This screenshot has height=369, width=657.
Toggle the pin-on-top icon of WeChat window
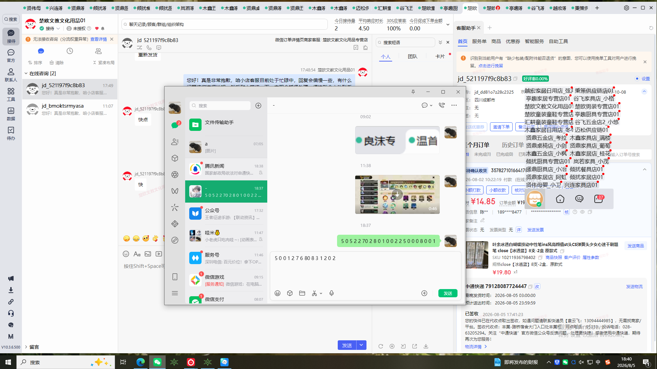click(x=413, y=92)
